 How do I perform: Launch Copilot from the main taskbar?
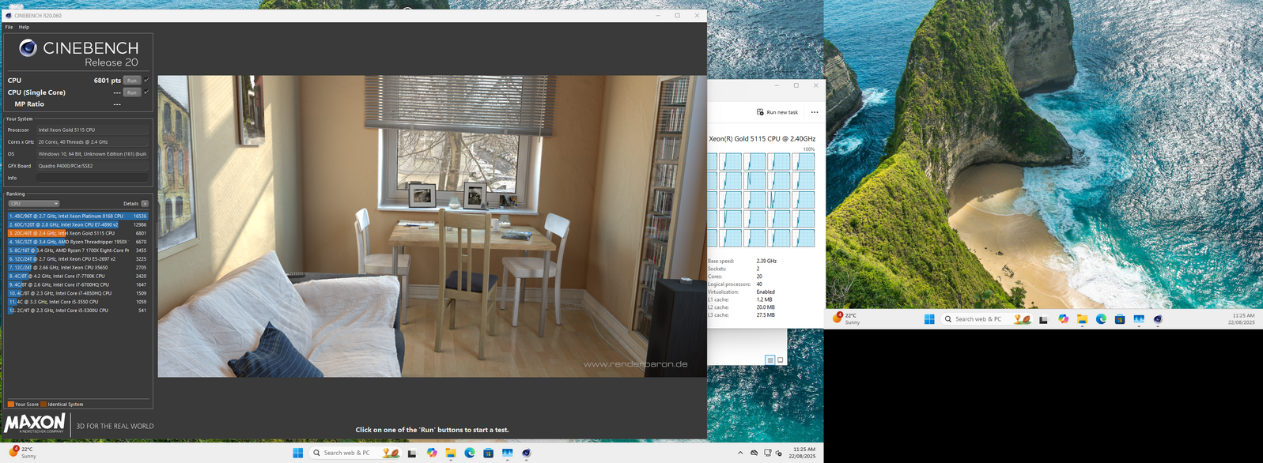click(432, 453)
